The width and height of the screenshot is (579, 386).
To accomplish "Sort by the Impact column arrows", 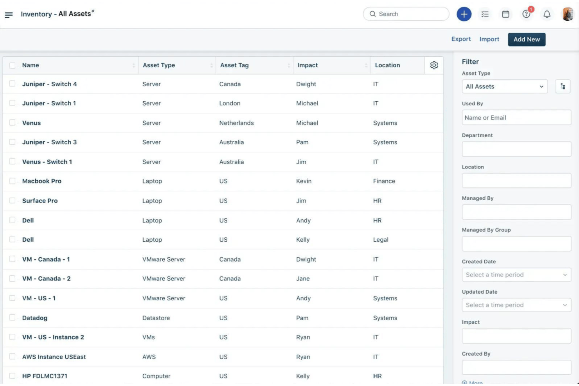I will click(366, 66).
